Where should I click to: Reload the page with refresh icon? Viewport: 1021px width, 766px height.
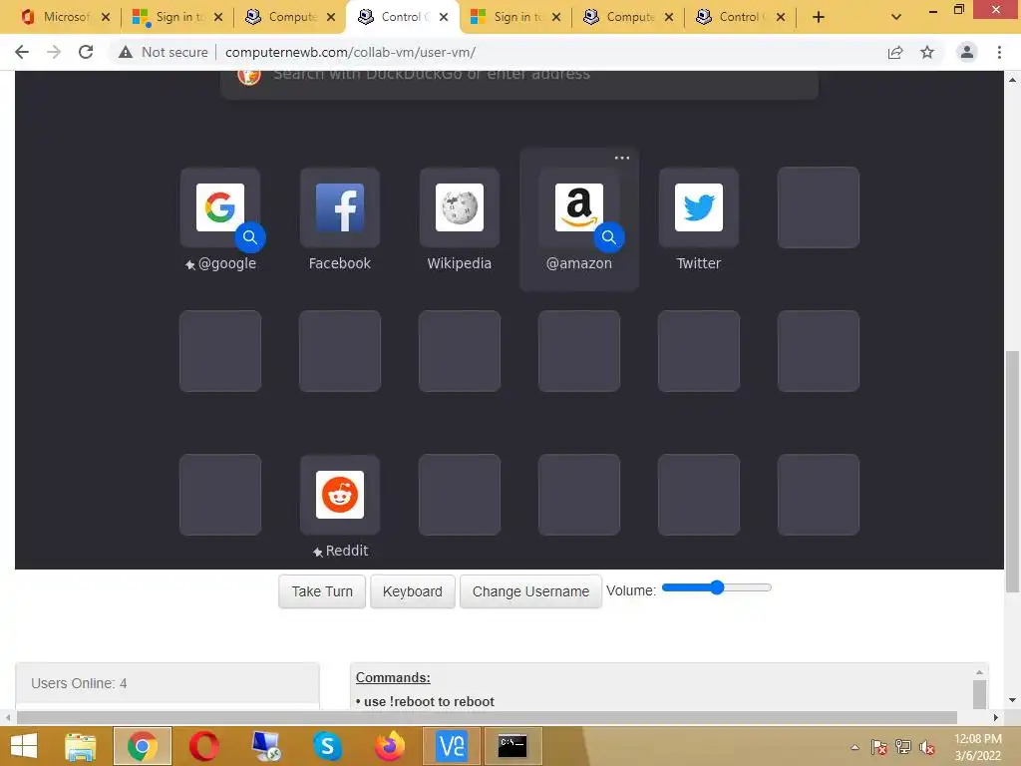(x=86, y=52)
